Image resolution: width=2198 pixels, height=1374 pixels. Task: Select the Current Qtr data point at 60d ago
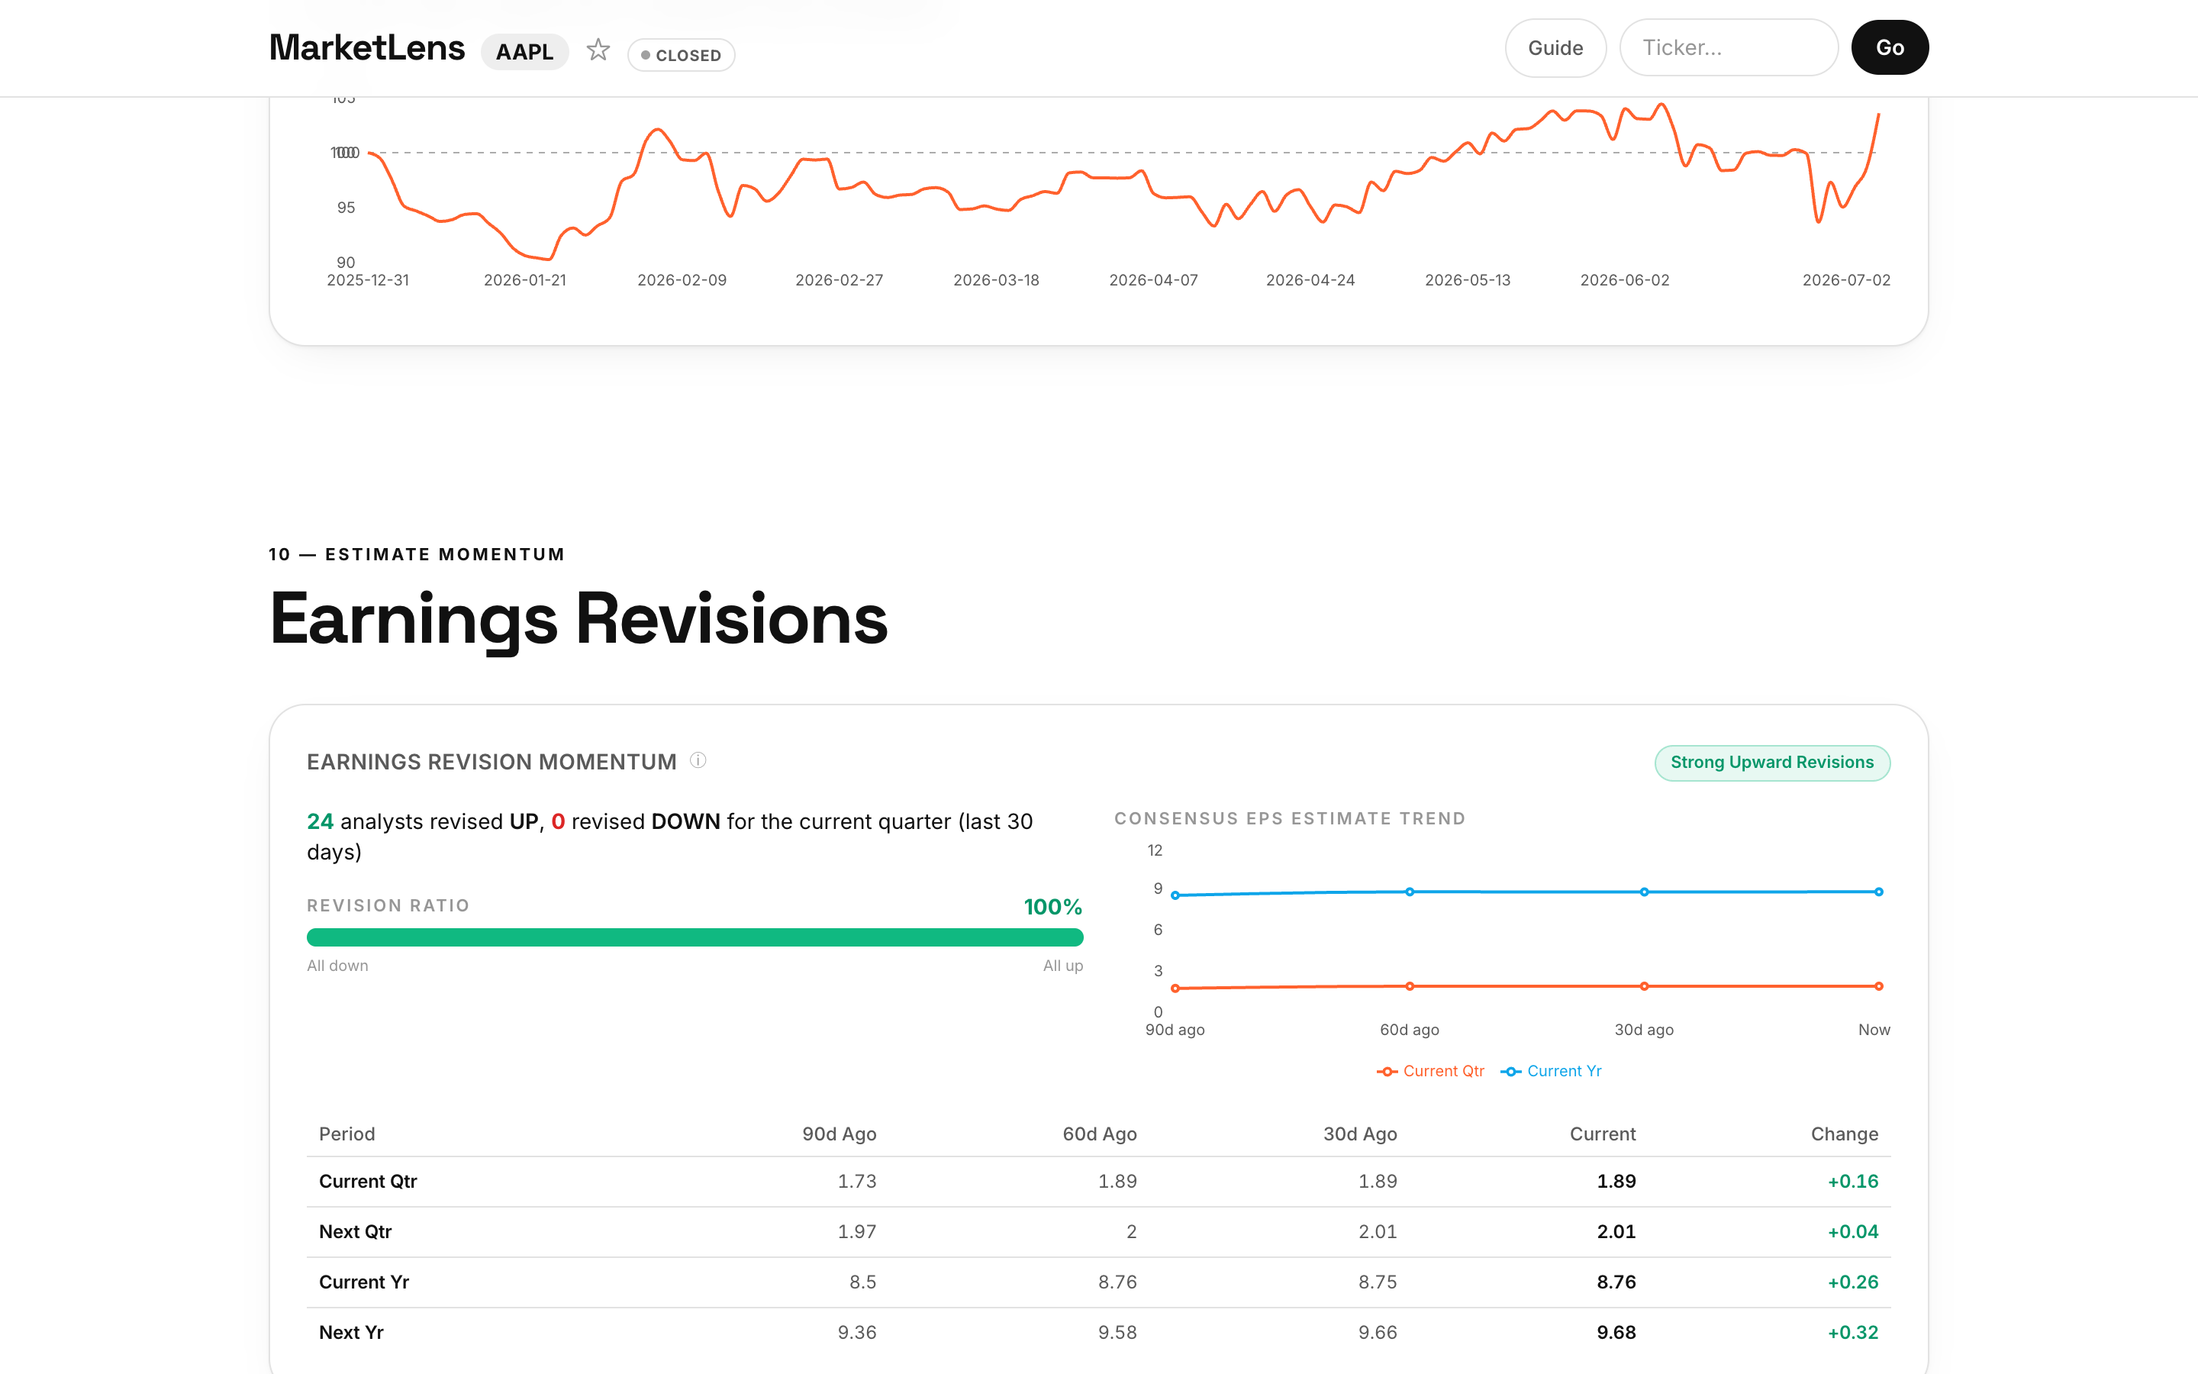pos(1410,986)
